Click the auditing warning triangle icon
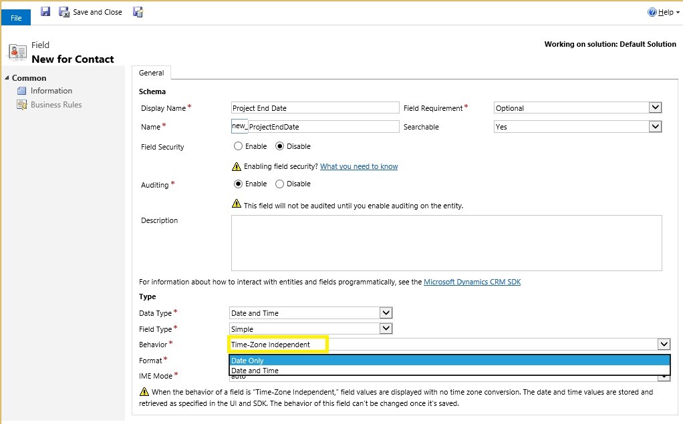 pos(236,204)
